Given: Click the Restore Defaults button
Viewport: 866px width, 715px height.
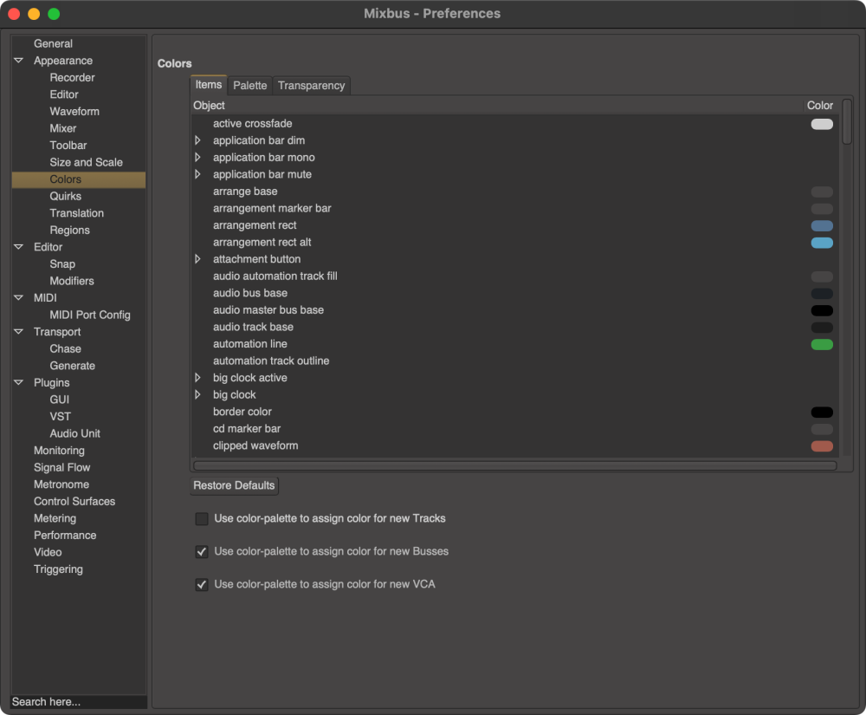Looking at the screenshot, I should tap(234, 485).
